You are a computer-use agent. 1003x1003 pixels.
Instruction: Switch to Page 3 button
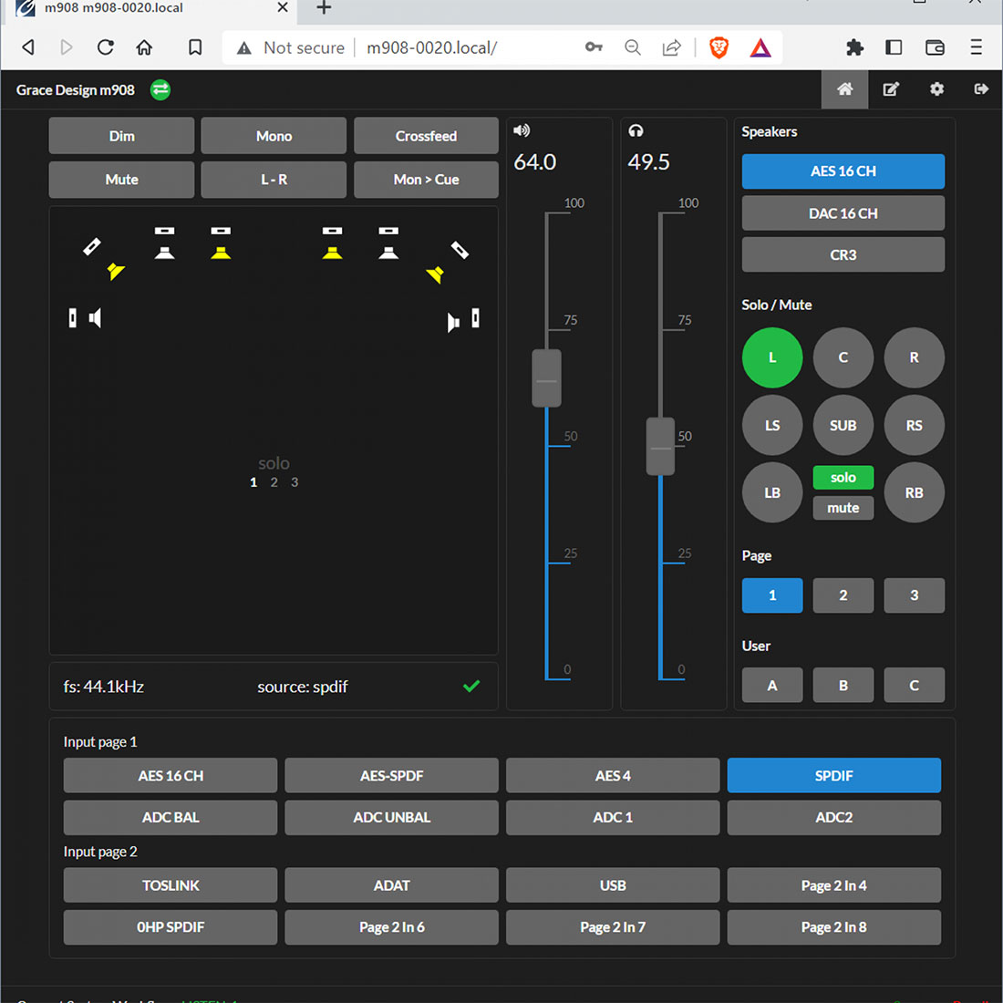click(914, 595)
